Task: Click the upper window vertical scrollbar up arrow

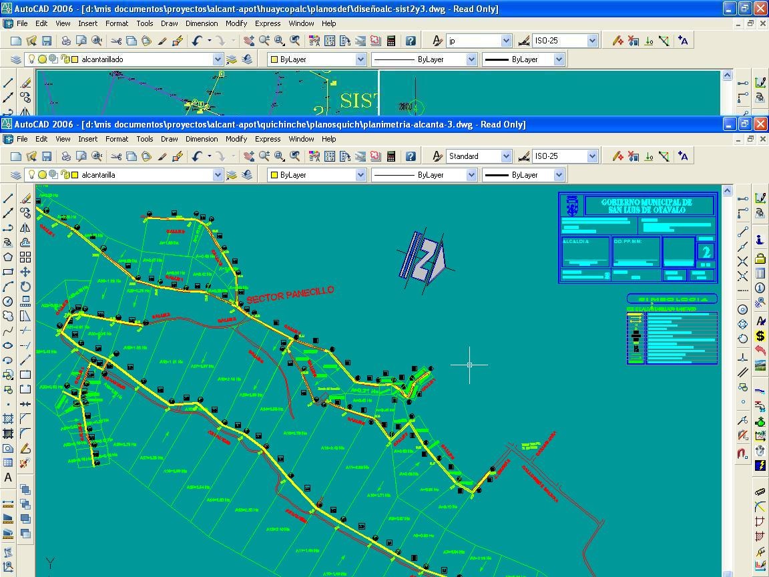Action: pos(727,75)
